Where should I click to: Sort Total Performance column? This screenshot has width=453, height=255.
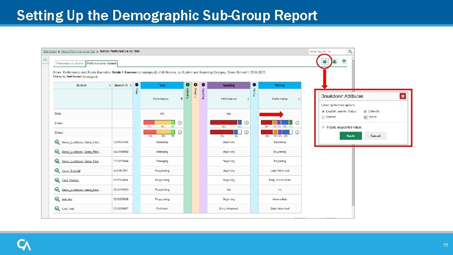[x=181, y=99]
